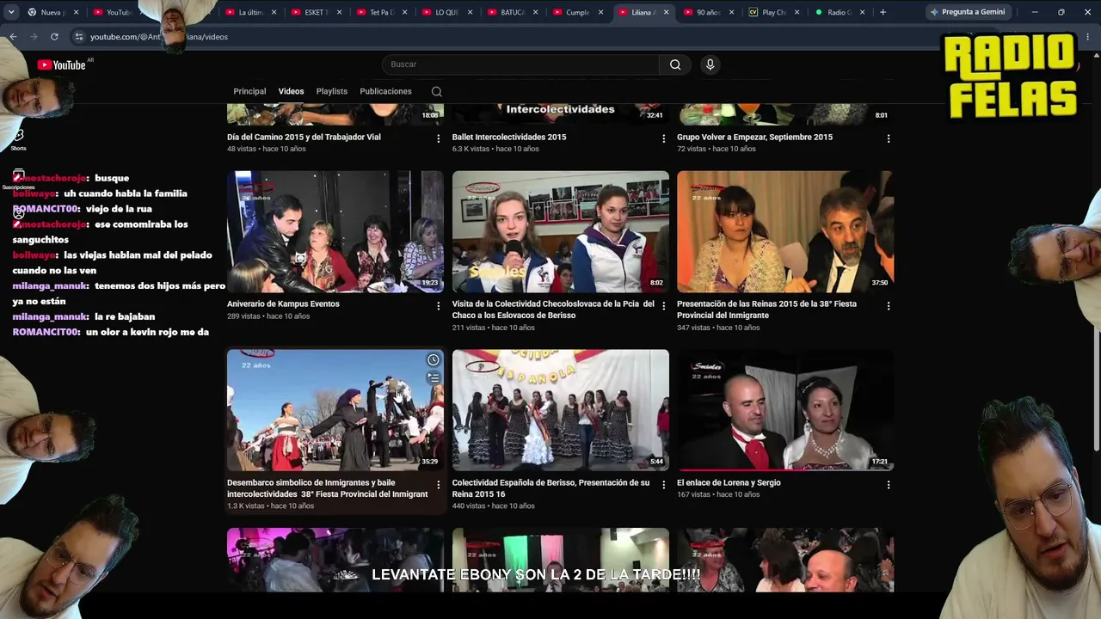Play the Colectividad Checoslovaca interview thumbnail

pyautogui.click(x=561, y=231)
